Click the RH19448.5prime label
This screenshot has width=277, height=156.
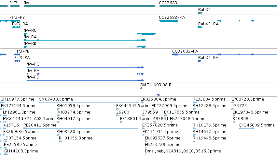pyautogui.click(x=209, y=138)
